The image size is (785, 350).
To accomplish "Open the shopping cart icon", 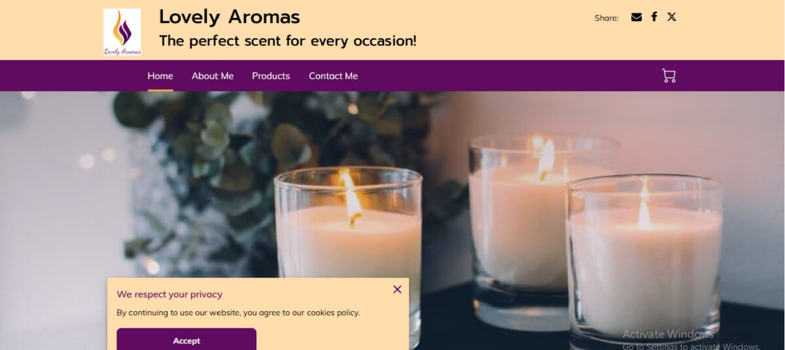I will [669, 76].
